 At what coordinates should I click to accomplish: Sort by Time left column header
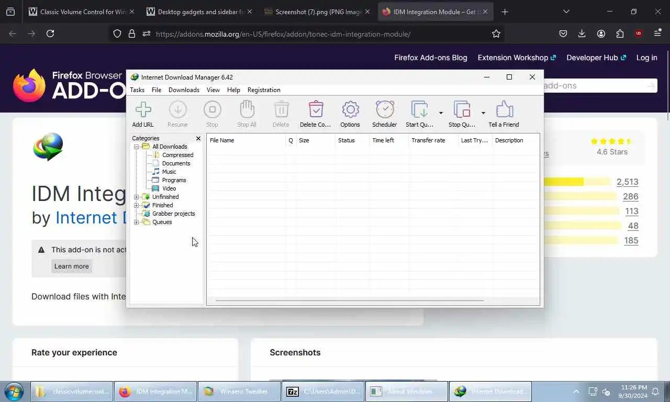coord(388,140)
